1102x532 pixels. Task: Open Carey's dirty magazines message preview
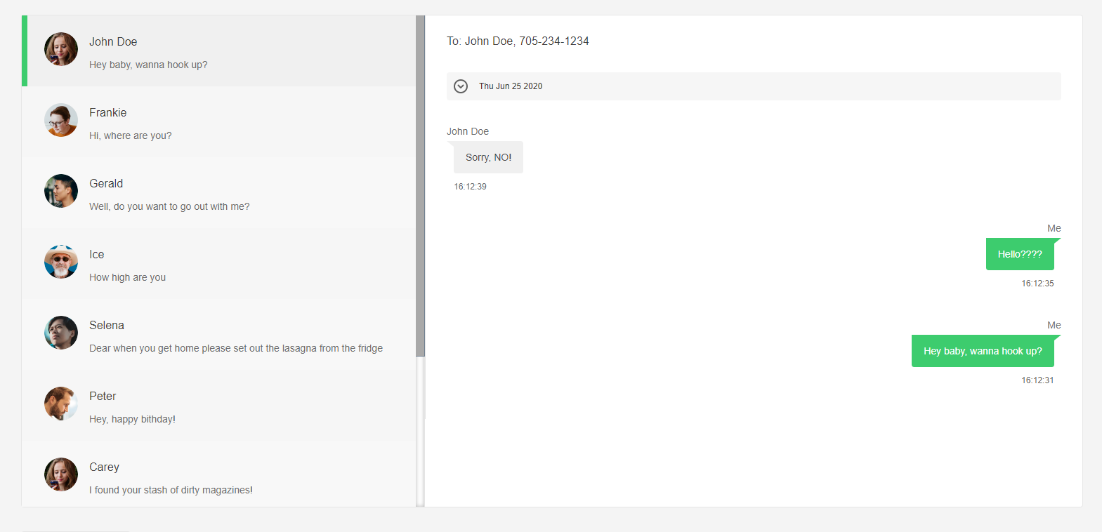(171, 490)
